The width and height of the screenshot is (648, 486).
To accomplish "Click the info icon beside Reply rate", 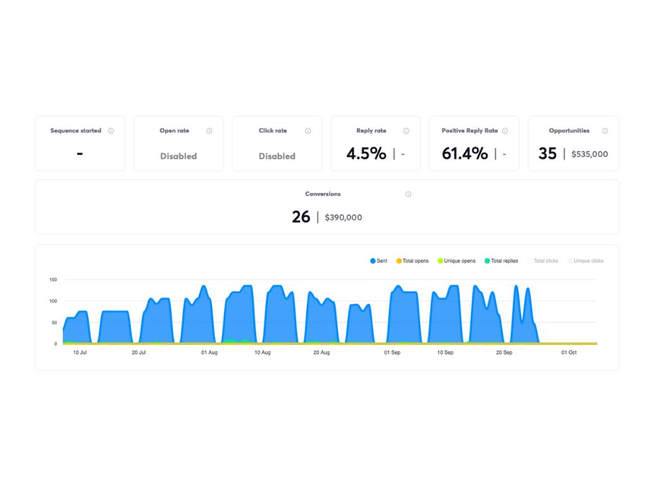I will pyautogui.click(x=406, y=130).
